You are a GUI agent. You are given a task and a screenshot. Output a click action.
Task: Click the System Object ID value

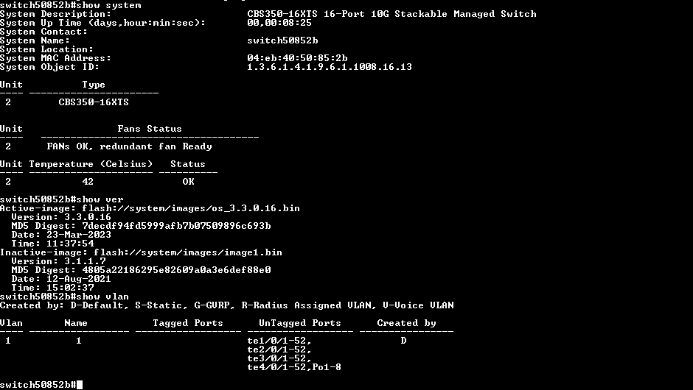pyautogui.click(x=329, y=67)
